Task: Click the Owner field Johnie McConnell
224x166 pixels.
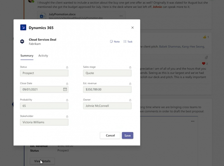Action: (x=107, y=106)
